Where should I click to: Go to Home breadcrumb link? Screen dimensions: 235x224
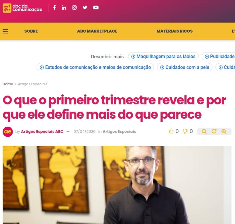8,84
